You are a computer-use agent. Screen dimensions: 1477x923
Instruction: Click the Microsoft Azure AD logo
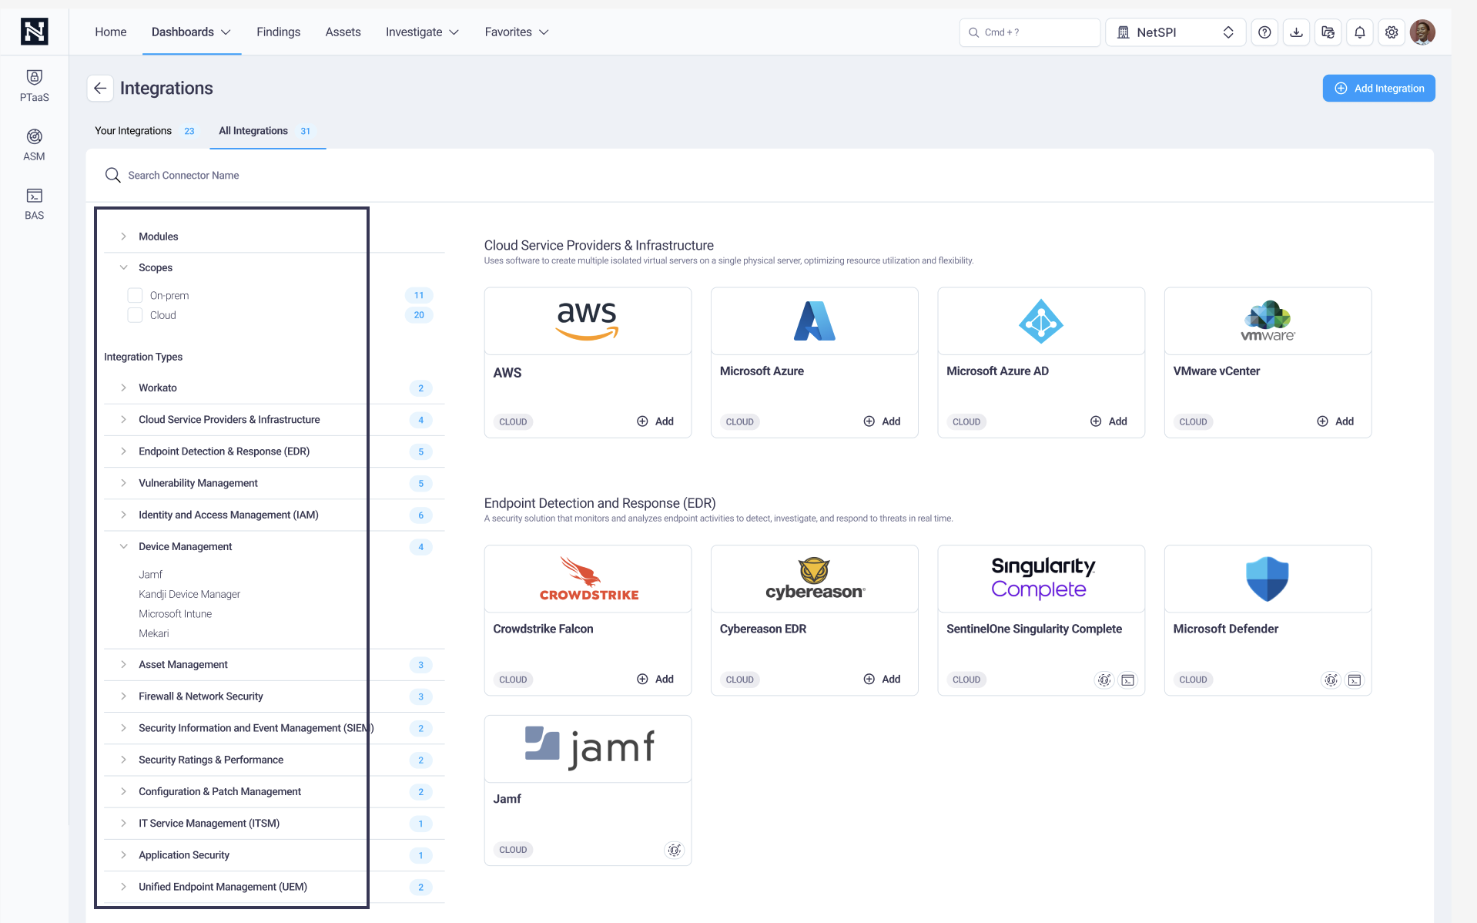tap(1041, 321)
